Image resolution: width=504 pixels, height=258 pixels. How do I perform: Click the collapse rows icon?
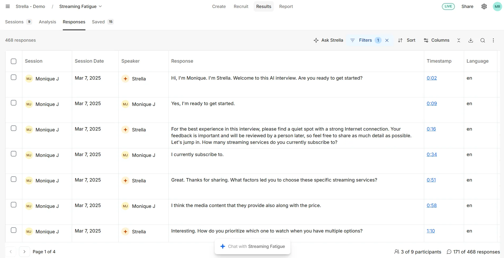(459, 40)
